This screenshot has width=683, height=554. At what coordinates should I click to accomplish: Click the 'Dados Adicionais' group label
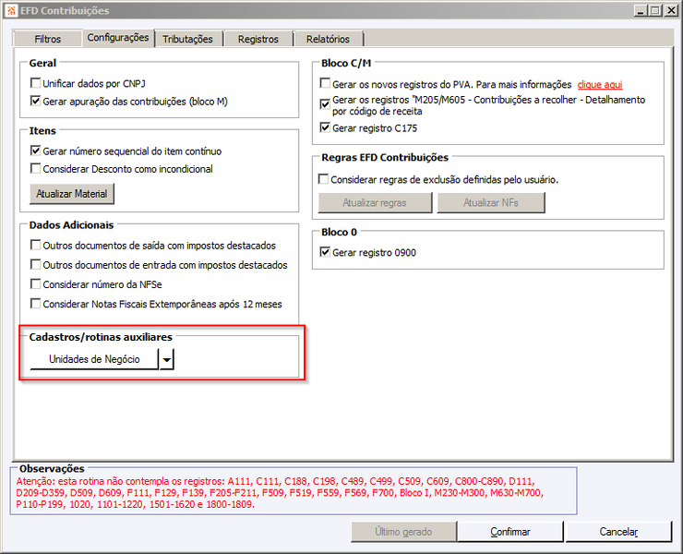coord(71,225)
